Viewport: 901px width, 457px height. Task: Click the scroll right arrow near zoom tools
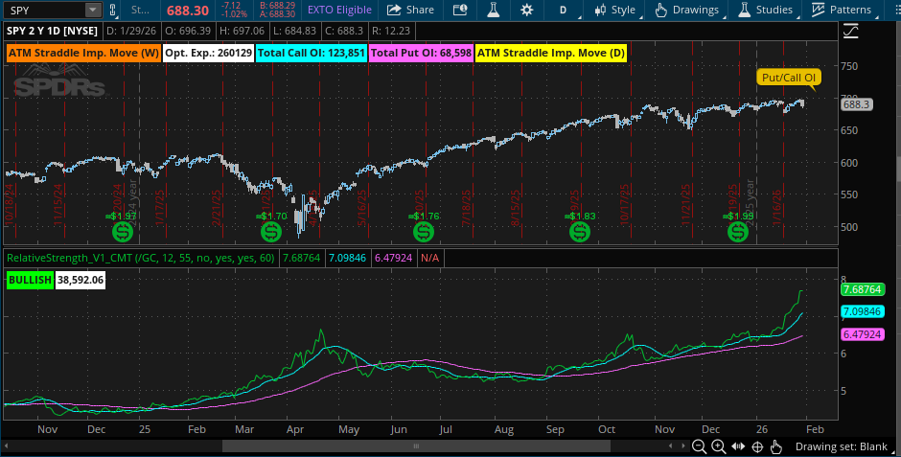click(x=683, y=446)
